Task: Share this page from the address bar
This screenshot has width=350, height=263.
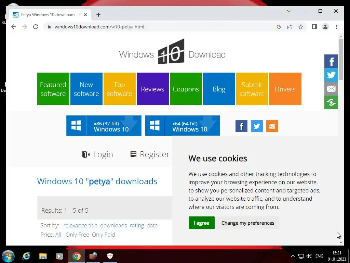Action: tap(290, 27)
